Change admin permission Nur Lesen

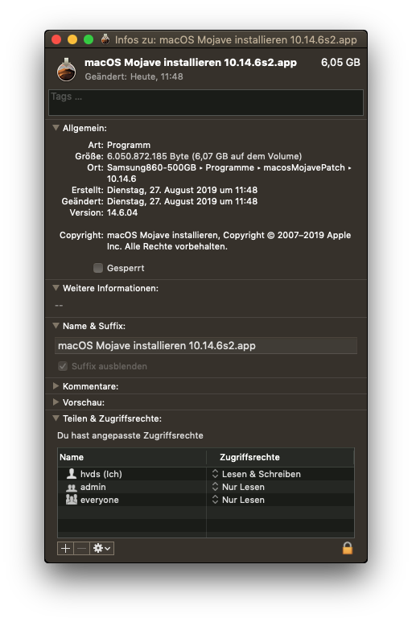(x=238, y=487)
